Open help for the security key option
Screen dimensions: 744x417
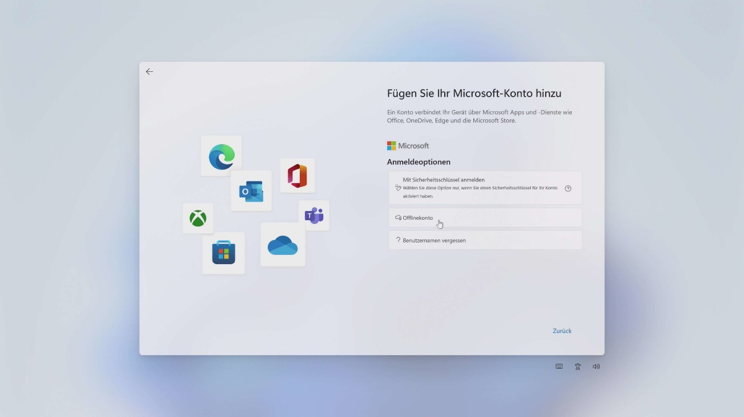coord(568,189)
